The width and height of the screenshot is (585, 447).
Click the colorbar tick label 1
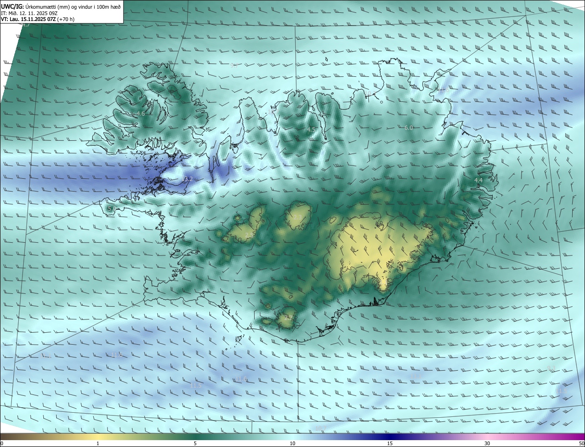coord(98,443)
